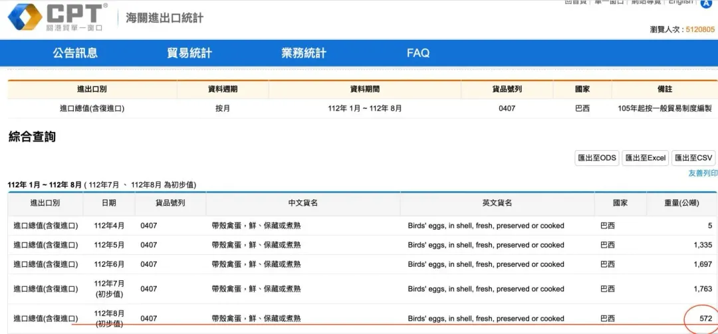Switch the site to English

[x=681, y=2]
